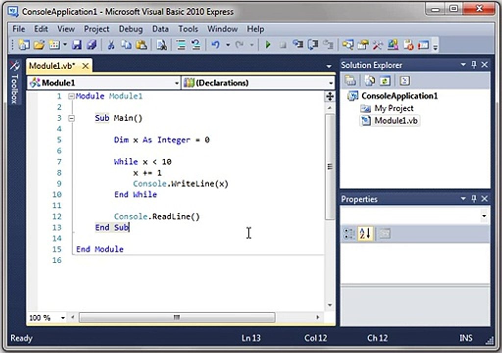Screen dimensions: 502x353
Task: Click the Find in Files icon
Action: (x=161, y=45)
